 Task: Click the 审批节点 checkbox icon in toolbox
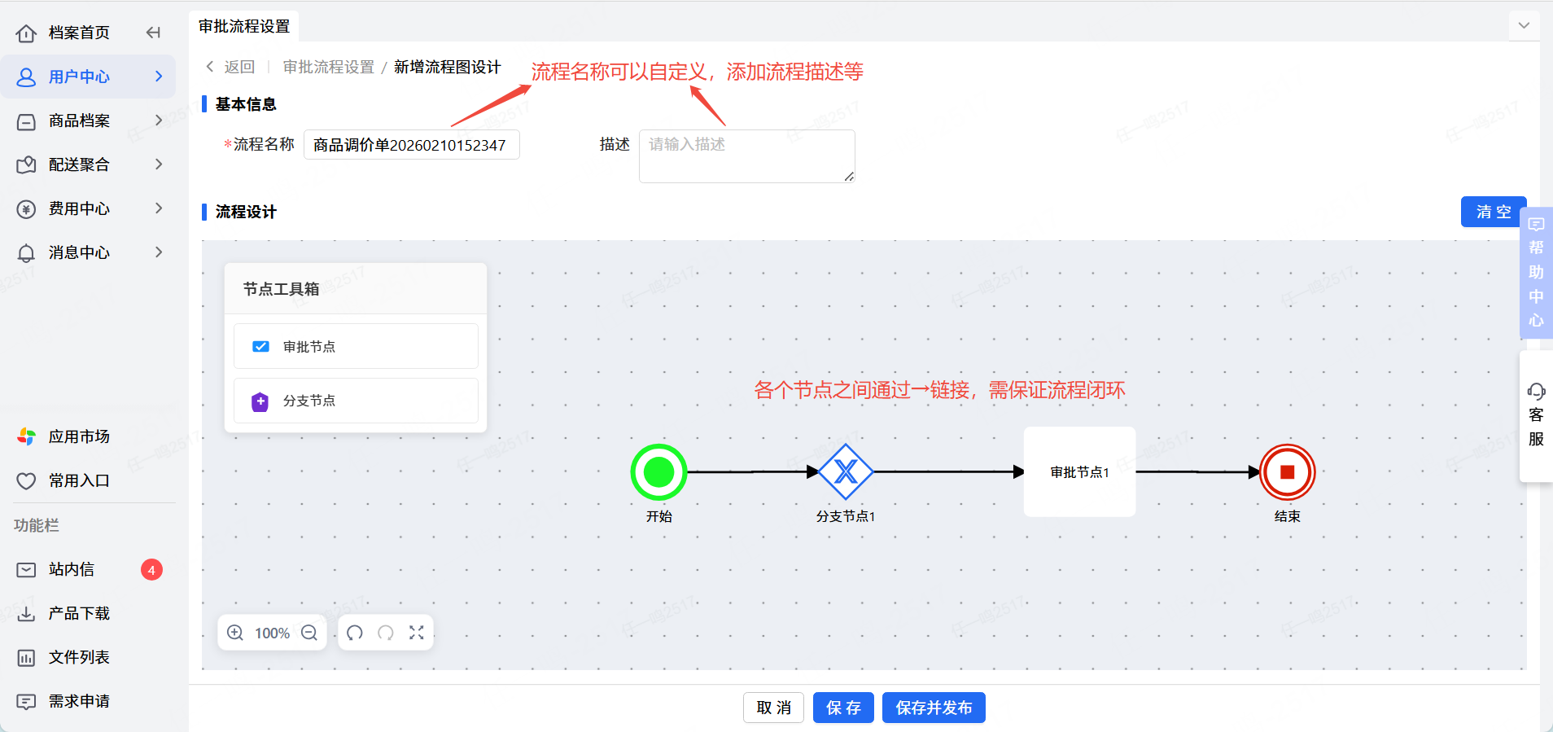pyautogui.click(x=260, y=346)
